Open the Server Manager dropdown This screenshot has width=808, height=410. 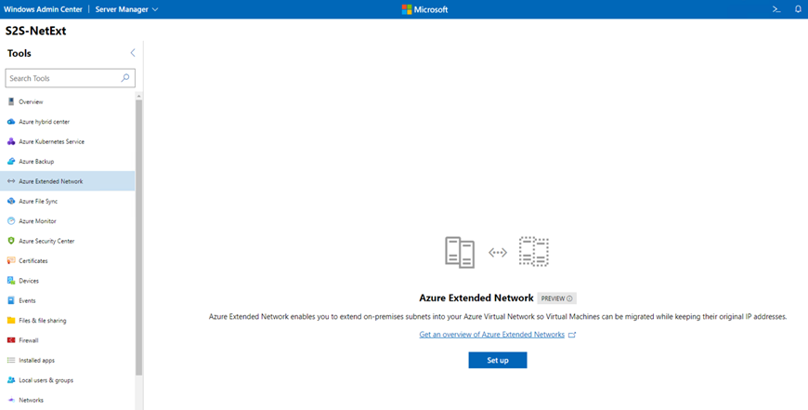click(126, 9)
